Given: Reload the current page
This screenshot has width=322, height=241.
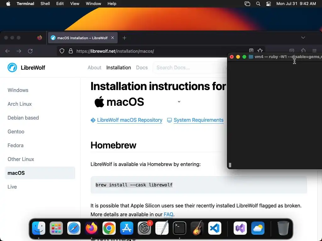Looking at the screenshot, I should [30, 51].
